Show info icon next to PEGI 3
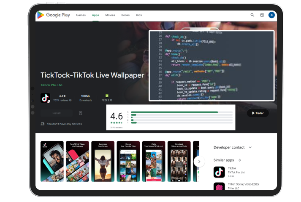 click(x=111, y=100)
